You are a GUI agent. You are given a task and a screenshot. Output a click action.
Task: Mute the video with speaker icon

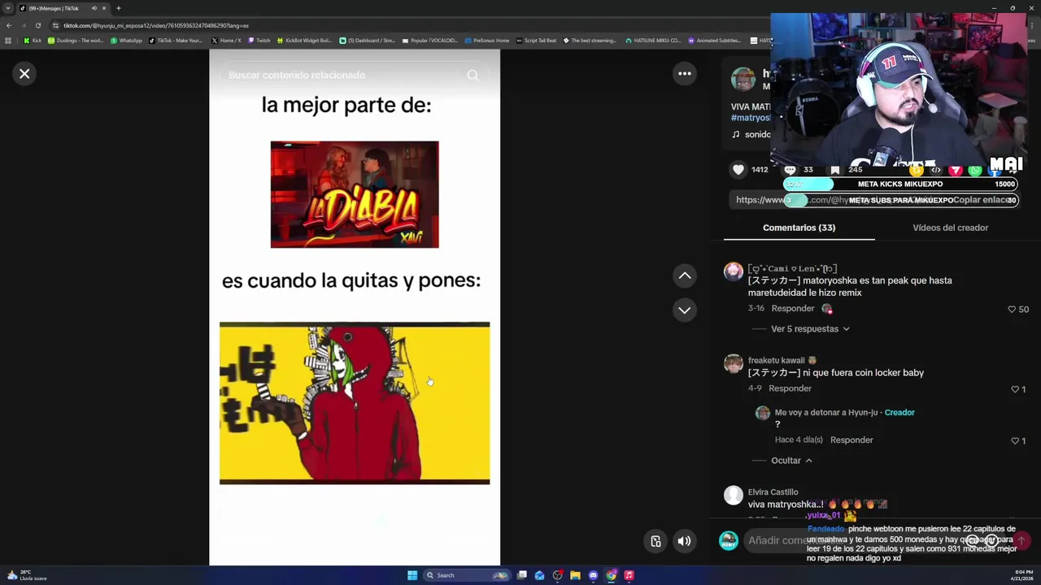pyautogui.click(x=685, y=541)
